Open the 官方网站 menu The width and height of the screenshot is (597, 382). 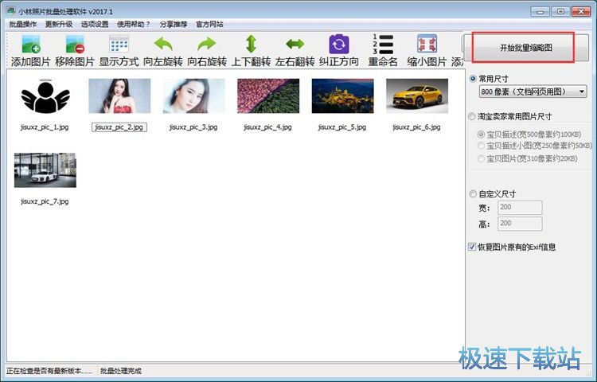[x=209, y=25]
